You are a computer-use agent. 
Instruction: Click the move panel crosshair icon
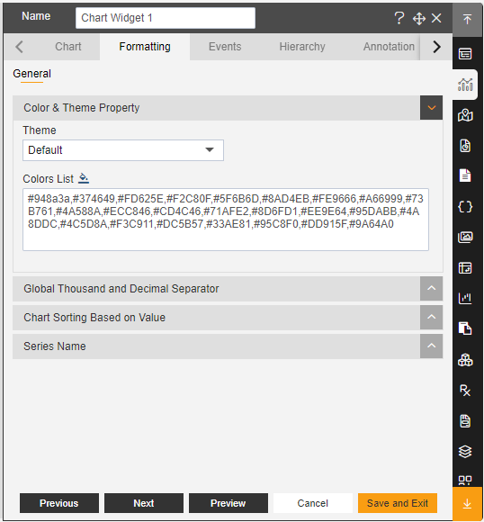coord(418,18)
